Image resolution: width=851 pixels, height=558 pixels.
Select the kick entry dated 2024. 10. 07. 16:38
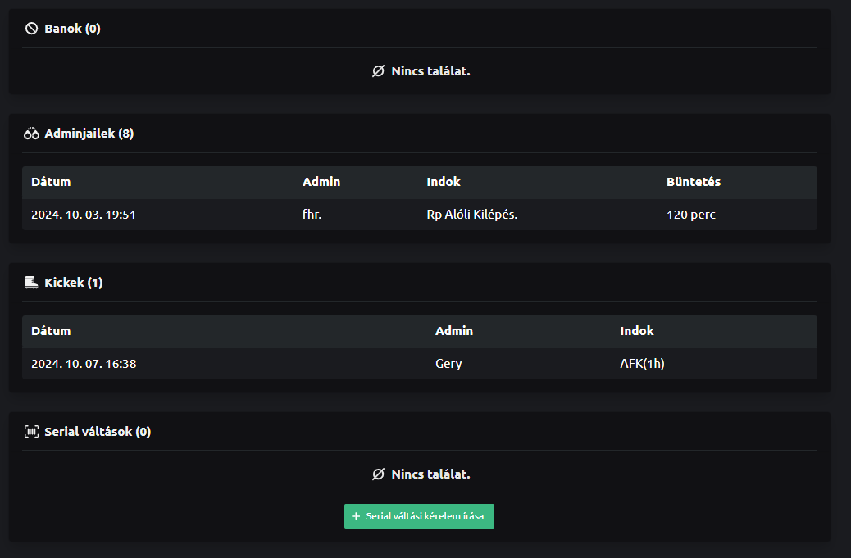point(84,364)
